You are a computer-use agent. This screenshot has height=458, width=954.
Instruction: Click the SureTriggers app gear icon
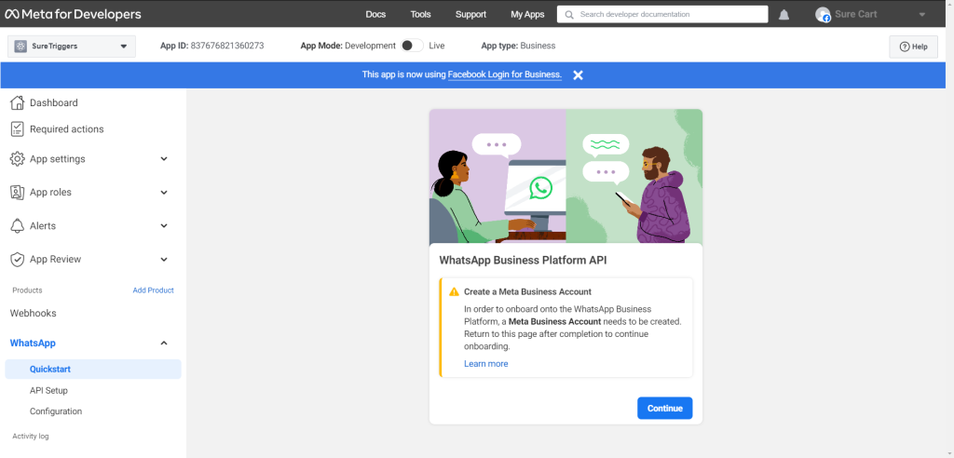(20, 47)
